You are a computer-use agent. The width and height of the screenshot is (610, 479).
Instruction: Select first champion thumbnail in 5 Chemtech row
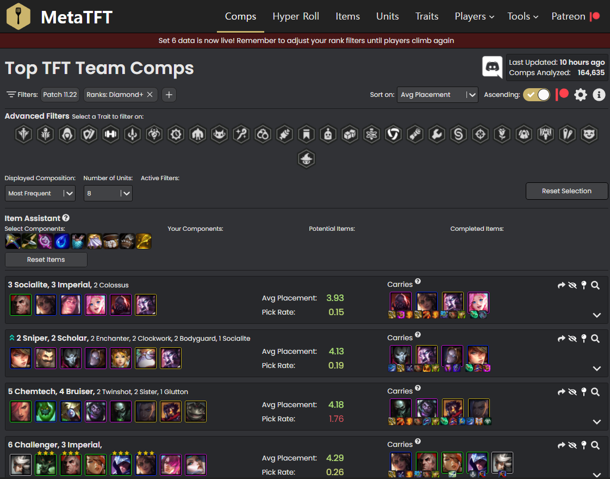click(21, 412)
